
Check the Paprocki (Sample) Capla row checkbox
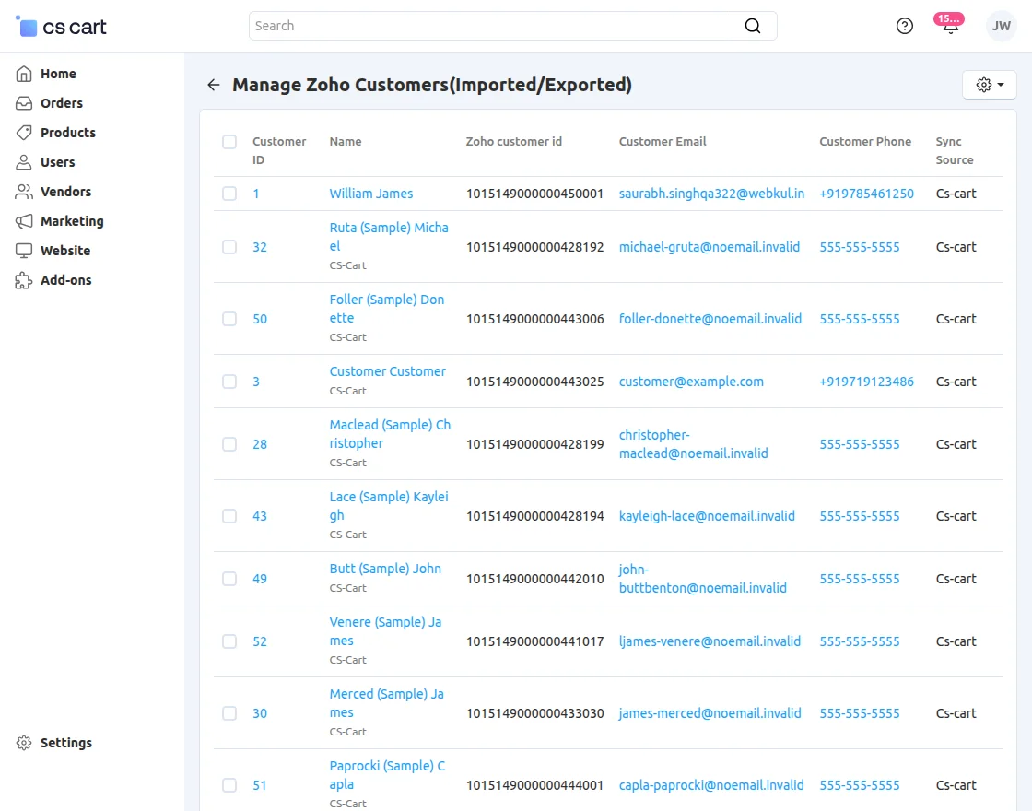229,785
